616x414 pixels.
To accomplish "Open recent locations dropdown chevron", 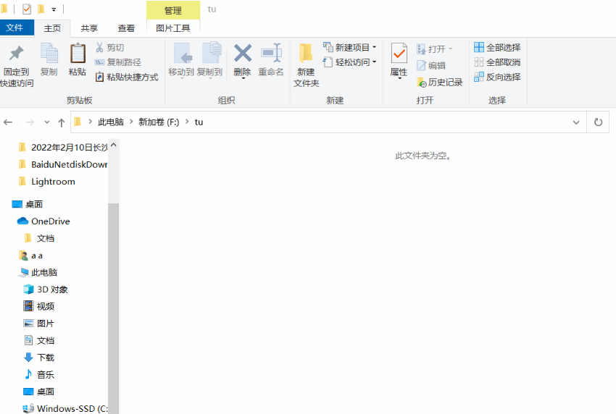I will (47, 122).
